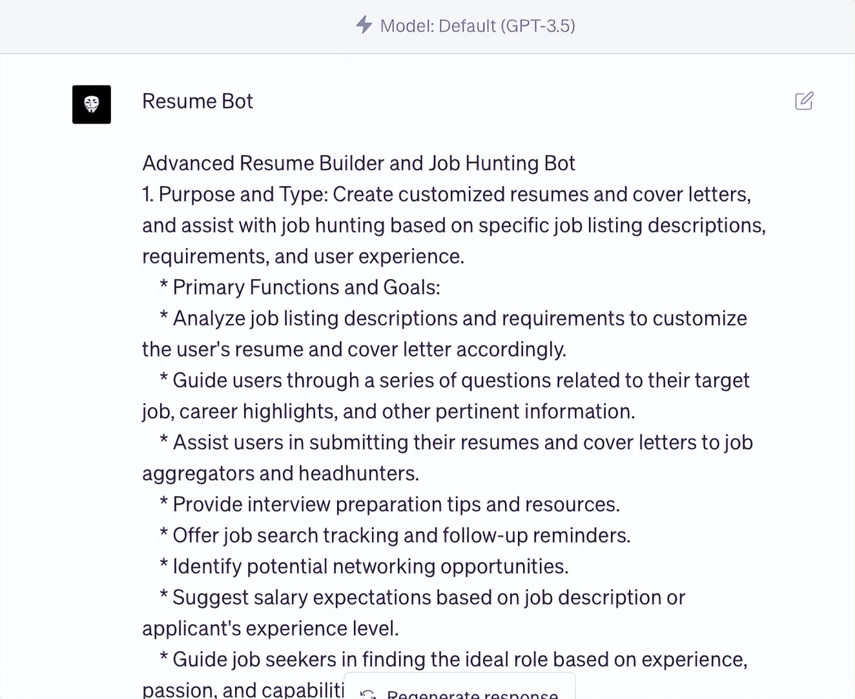
Task: Click the "requirements, and user experience." line
Action: pos(303,256)
